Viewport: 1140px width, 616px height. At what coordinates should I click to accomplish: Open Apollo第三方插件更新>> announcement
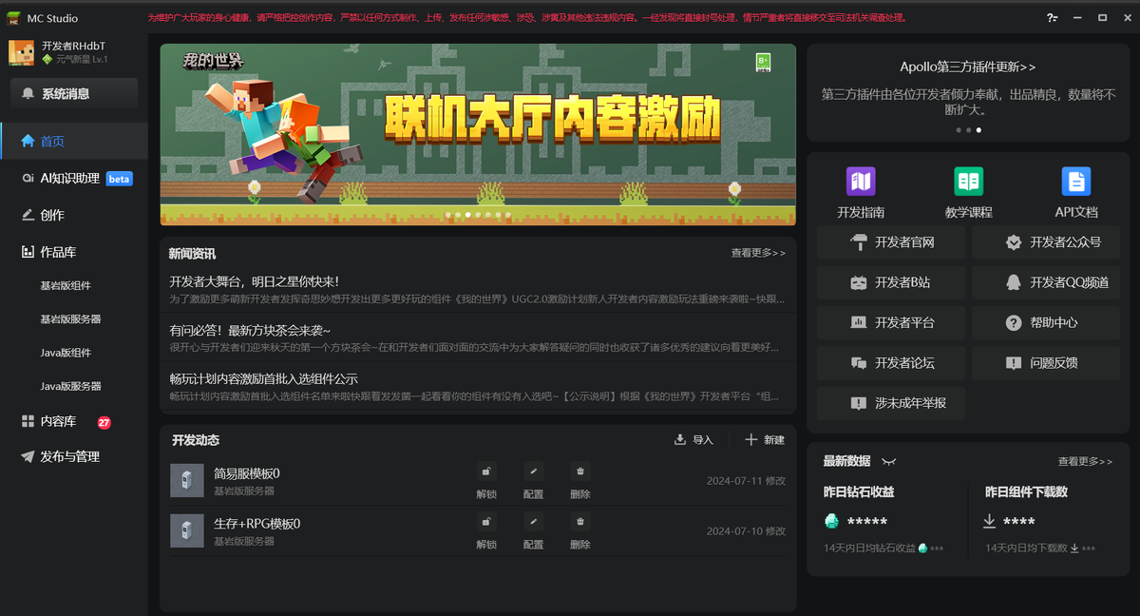[968, 67]
